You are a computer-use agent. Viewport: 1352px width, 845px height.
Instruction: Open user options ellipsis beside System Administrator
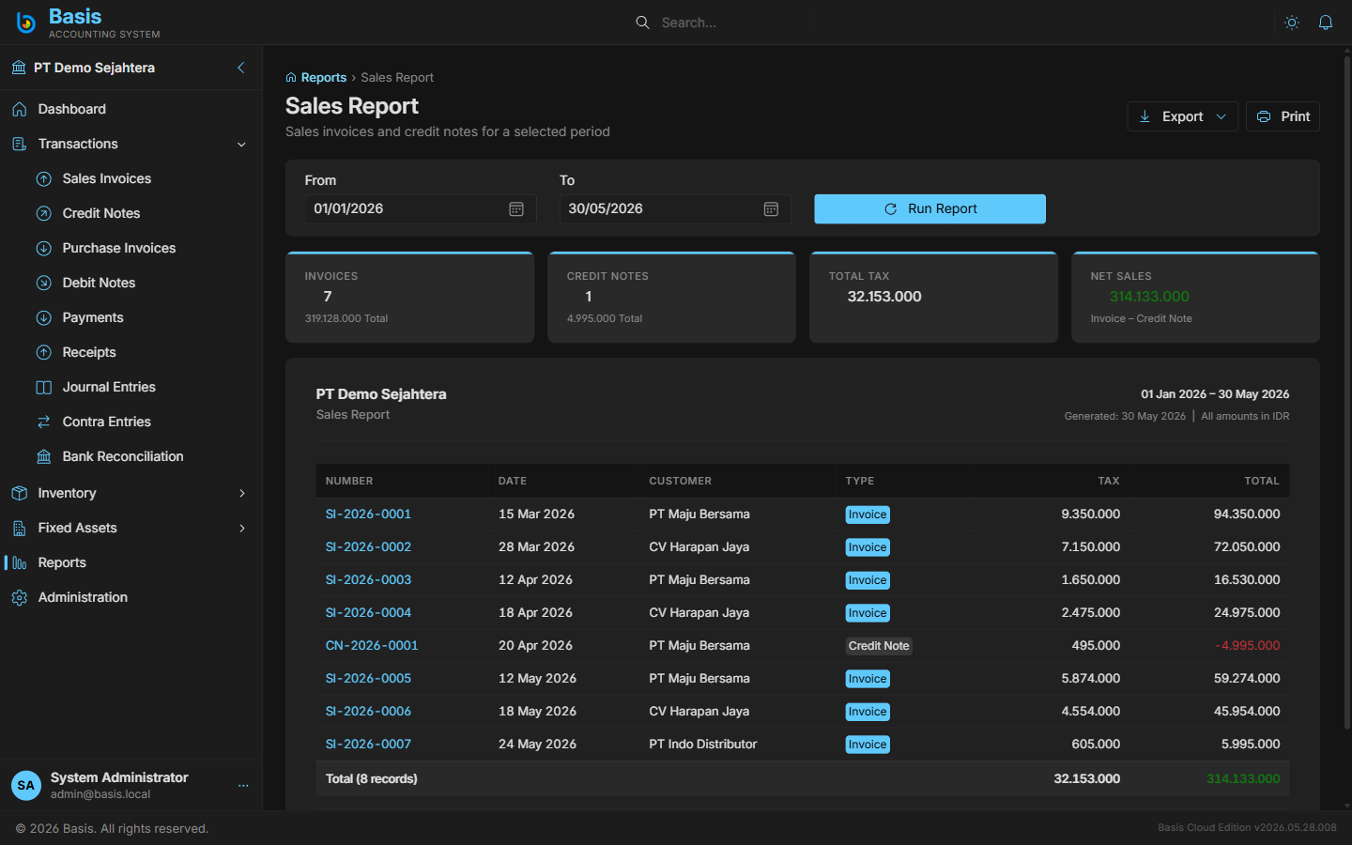[243, 786]
